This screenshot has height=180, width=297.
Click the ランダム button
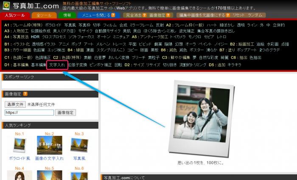(x=255, y=15)
